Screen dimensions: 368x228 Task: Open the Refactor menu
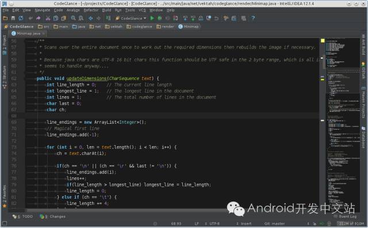pos(91,10)
